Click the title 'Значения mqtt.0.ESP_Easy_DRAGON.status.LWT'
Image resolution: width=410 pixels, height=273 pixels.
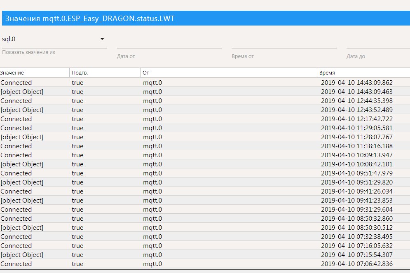[x=90, y=18]
